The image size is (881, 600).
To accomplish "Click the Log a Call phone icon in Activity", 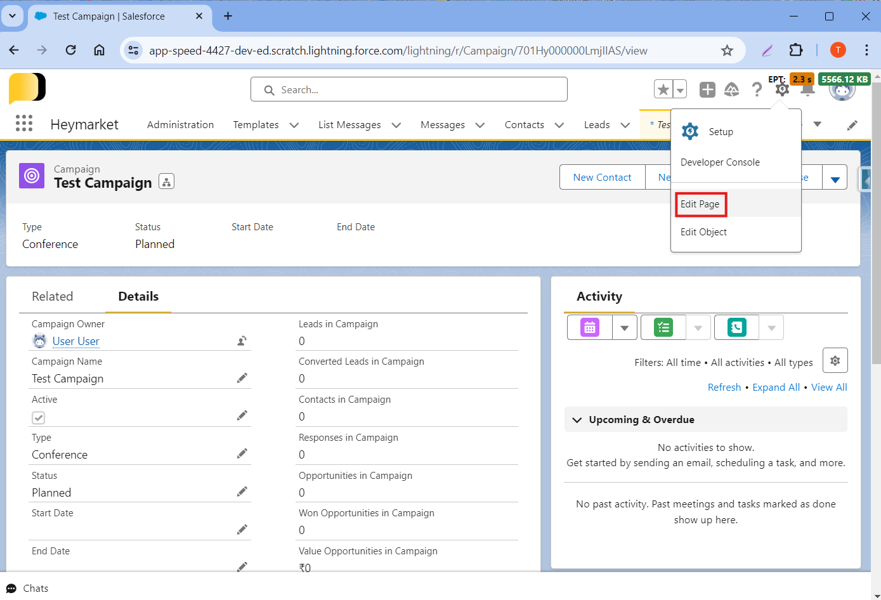I will [x=737, y=327].
